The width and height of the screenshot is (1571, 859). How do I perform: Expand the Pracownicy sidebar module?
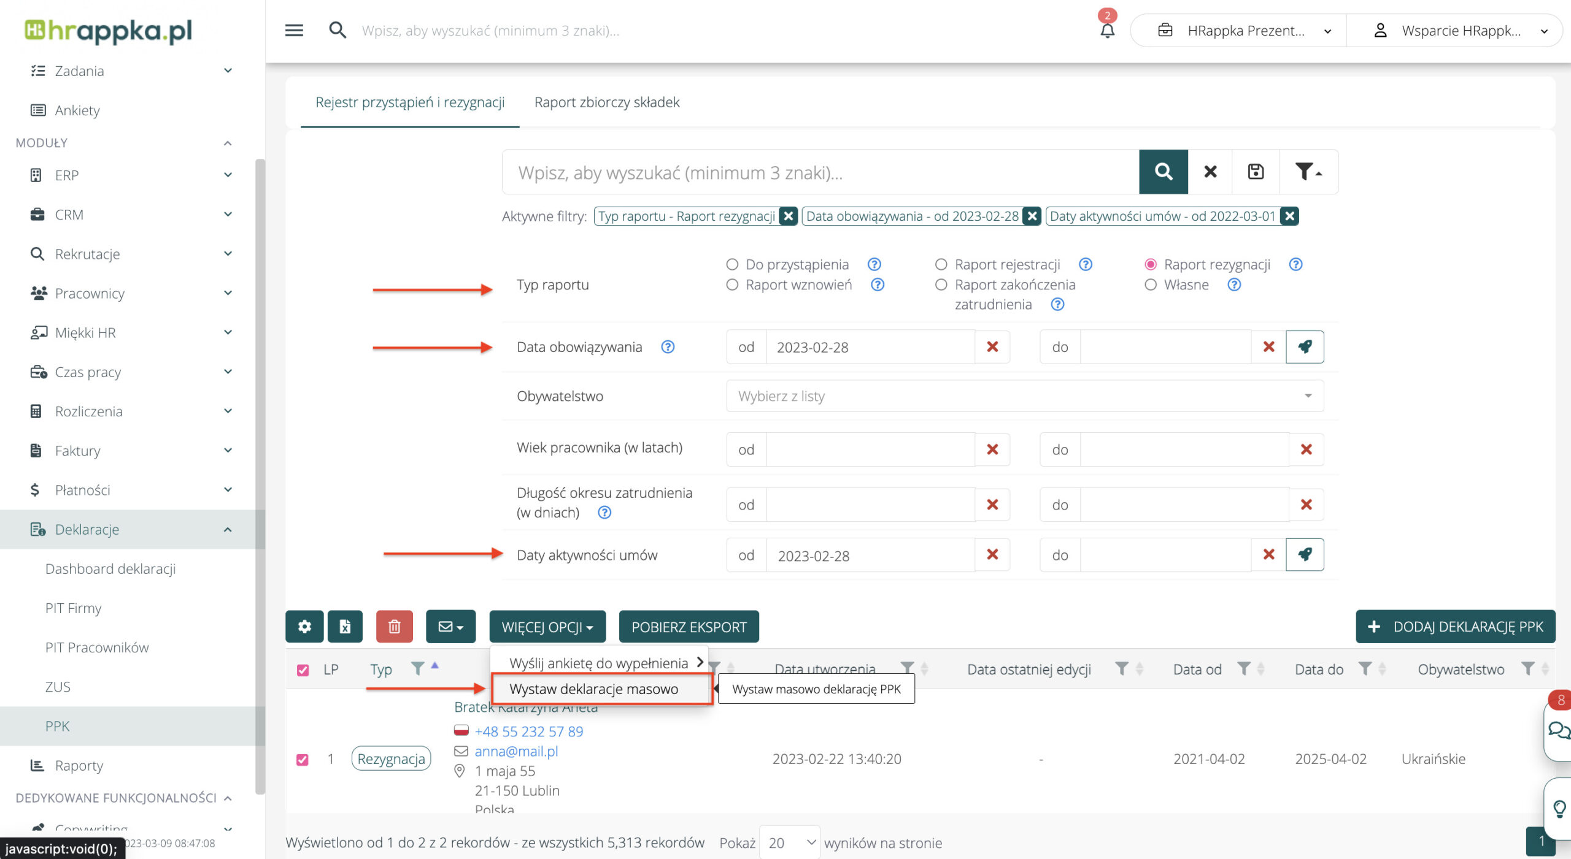(129, 293)
